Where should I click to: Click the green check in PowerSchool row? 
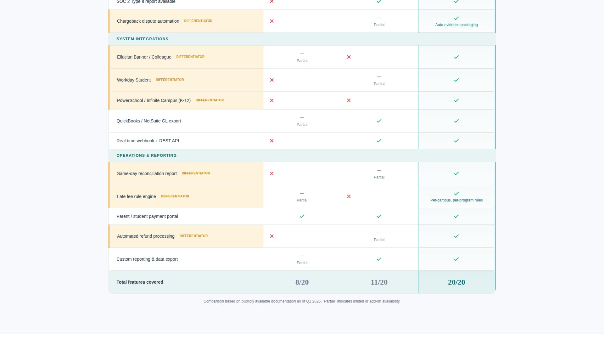(x=456, y=100)
